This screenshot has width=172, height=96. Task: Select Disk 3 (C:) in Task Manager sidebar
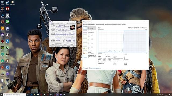(89, 48)
